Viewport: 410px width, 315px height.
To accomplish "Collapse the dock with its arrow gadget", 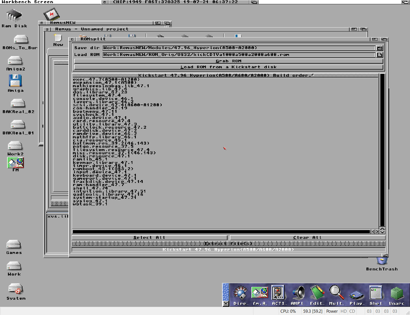I will [226, 303].
